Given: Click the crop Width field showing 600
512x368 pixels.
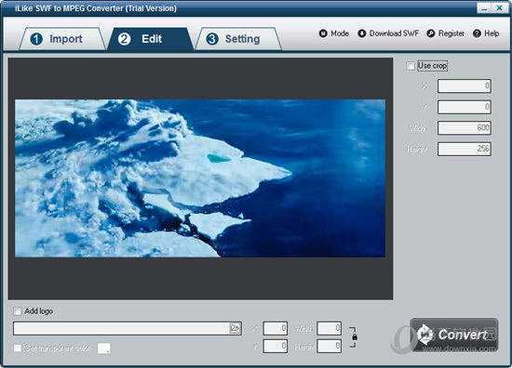Looking at the screenshot, I should 464,127.
